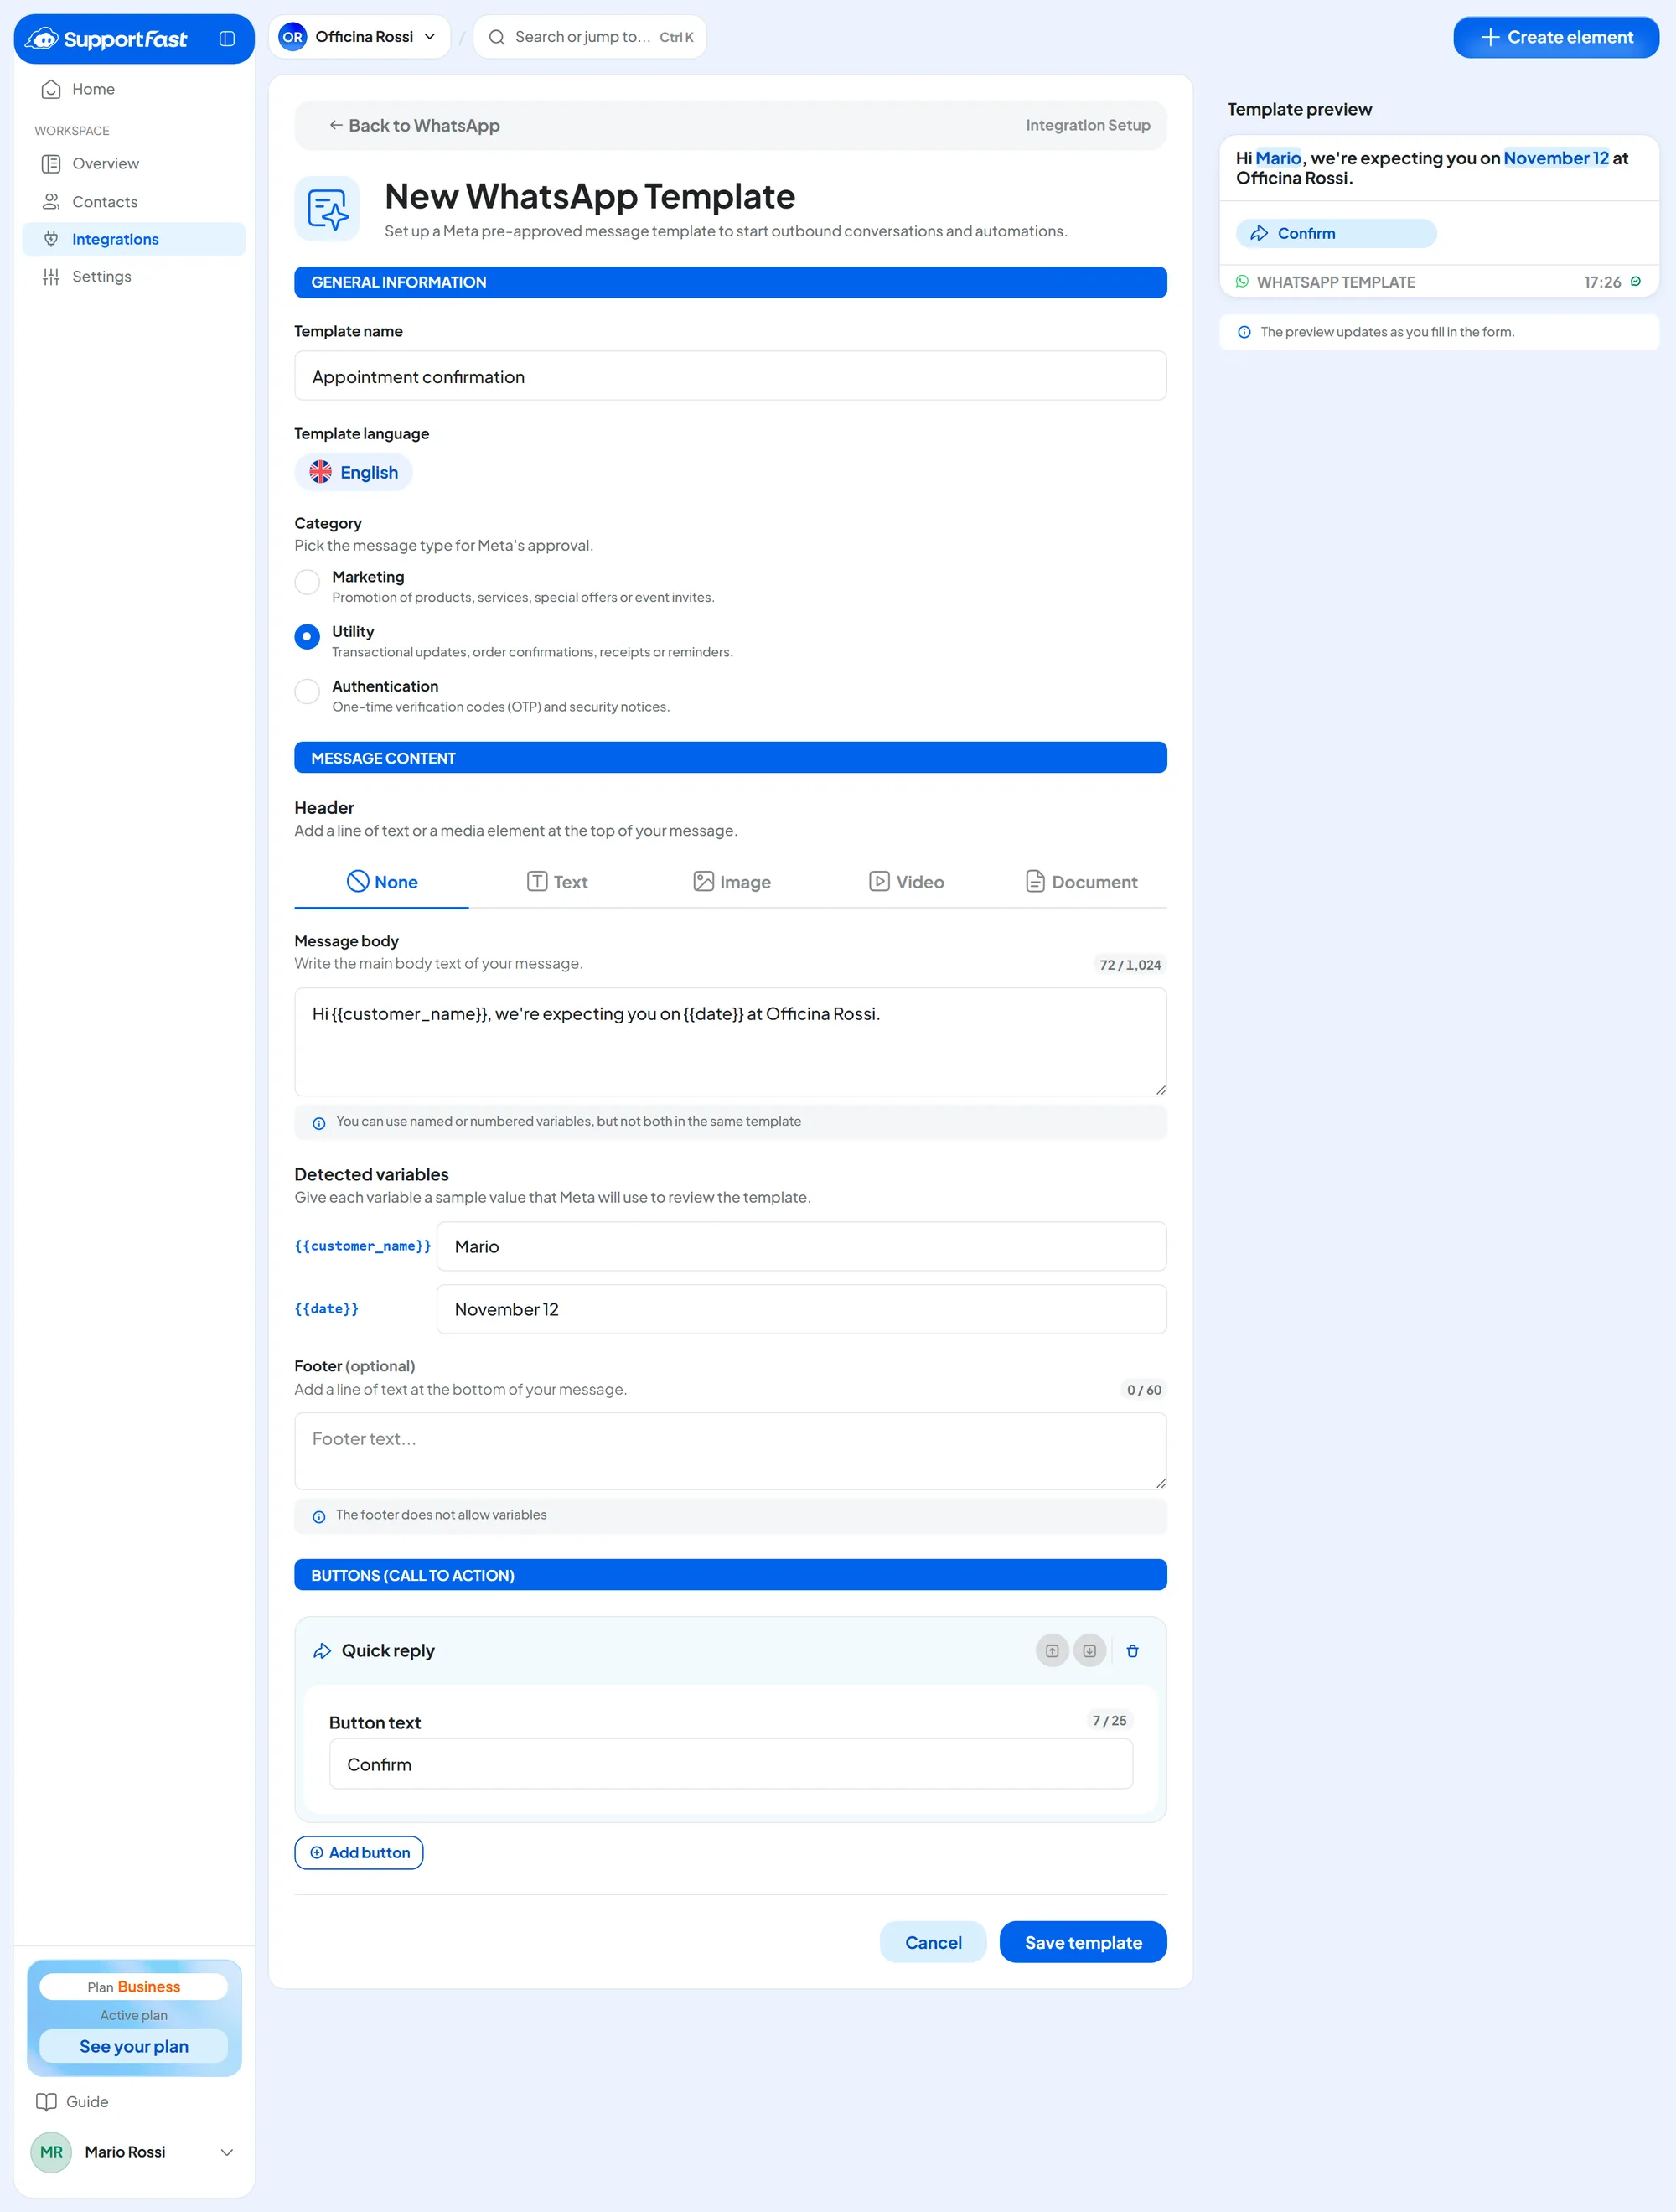This screenshot has height=2212, width=1676.
Task: Move Quick reply button down
Action: click(1090, 1651)
